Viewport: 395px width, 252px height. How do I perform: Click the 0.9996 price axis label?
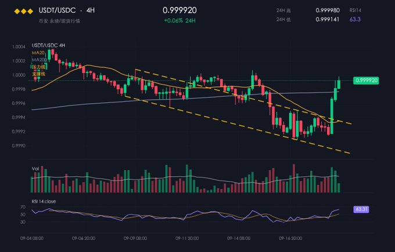click(19, 103)
